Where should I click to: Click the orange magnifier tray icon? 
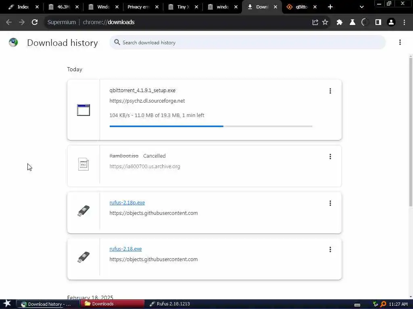pos(383,304)
